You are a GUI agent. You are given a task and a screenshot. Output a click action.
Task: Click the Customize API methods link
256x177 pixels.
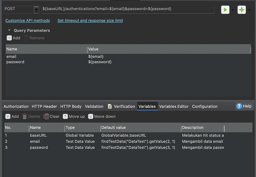(27, 20)
